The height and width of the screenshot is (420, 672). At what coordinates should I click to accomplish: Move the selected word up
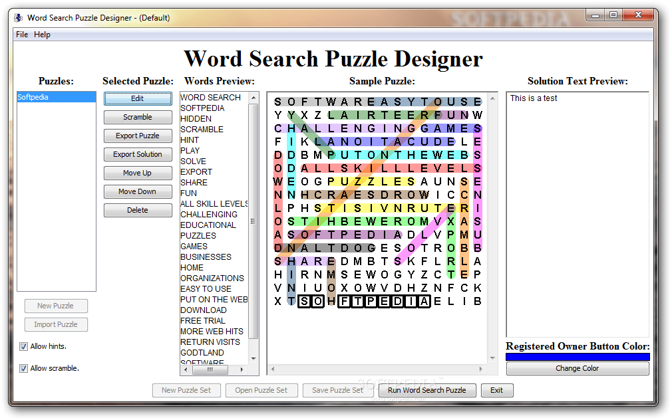coord(138,173)
